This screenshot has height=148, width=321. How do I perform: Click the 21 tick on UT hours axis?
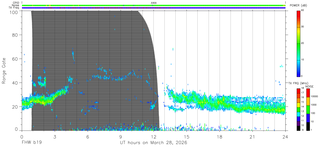coord(253,137)
